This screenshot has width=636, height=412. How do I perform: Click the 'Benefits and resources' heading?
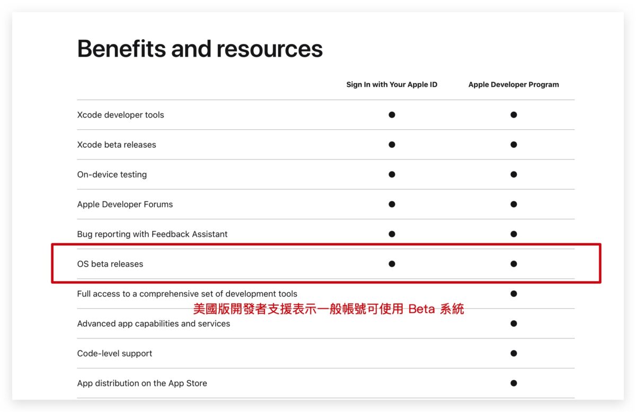200,49
